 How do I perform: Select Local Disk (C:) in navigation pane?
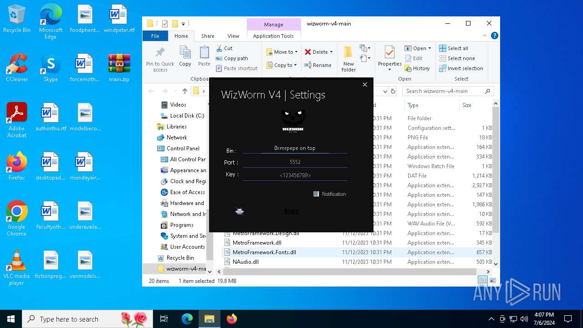click(x=187, y=116)
